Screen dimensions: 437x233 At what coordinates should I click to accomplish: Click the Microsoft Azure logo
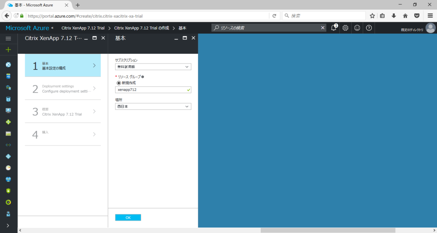pyautogui.click(x=27, y=28)
